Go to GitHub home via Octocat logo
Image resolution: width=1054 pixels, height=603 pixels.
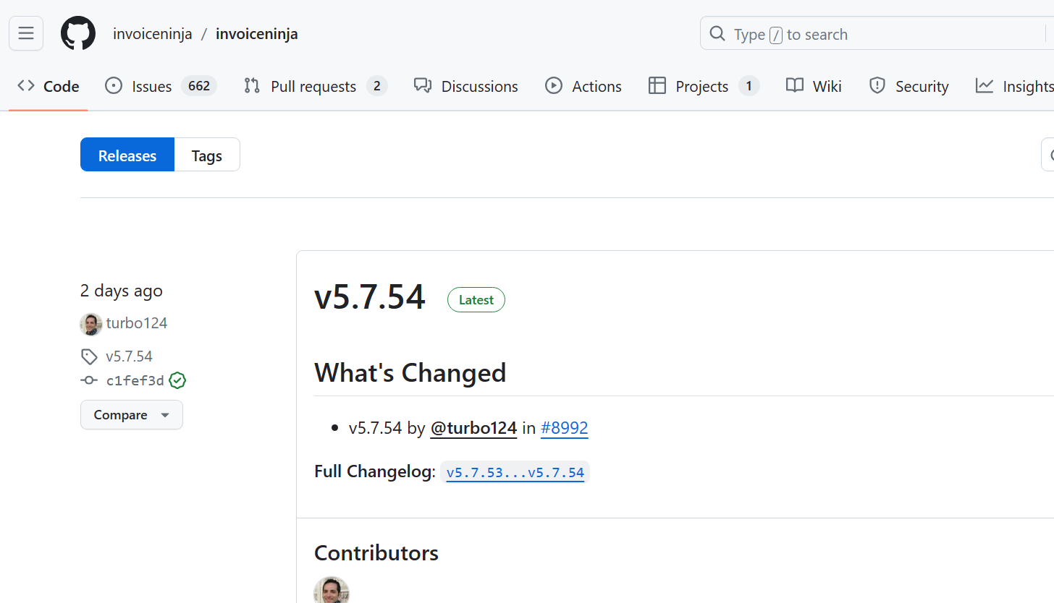78,34
